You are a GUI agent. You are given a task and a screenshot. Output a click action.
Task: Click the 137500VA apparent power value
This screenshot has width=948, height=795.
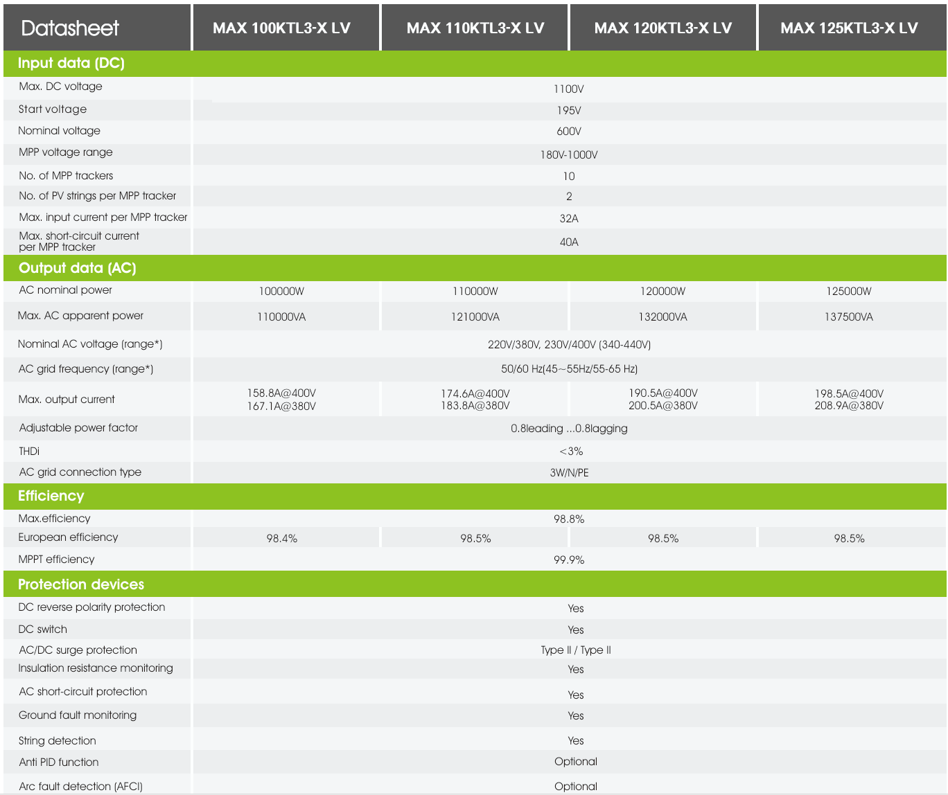[x=848, y=317]
